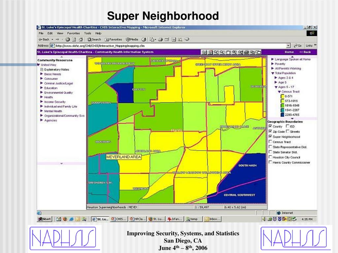
Task: Enable the Streets checkbox
Action: pyautogui.click(x=287, y=131)
